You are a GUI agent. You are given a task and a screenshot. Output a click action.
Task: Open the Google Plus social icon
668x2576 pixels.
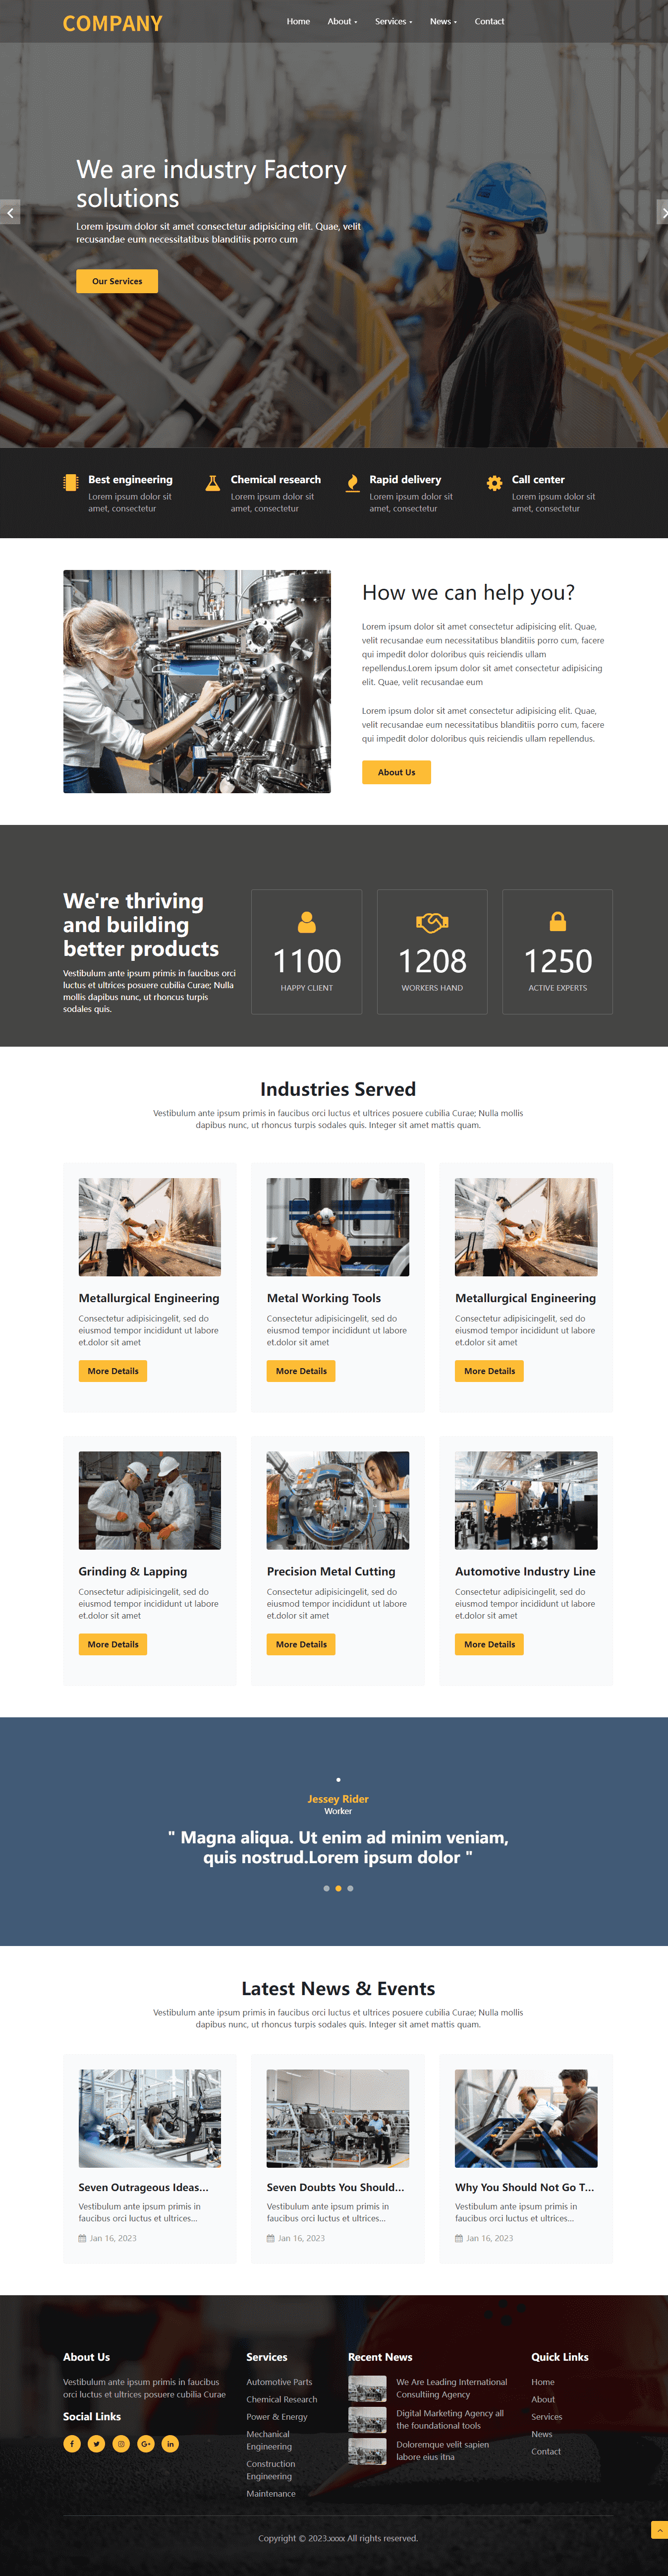click(x=146, y=2443)
